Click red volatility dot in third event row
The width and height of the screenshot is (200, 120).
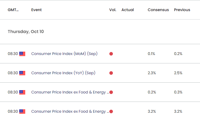pos(111,92)
